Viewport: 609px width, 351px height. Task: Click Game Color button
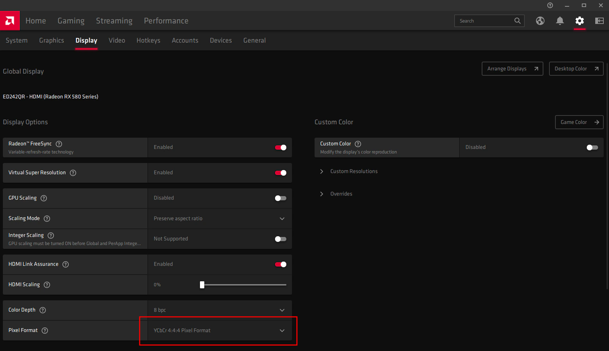579,122
